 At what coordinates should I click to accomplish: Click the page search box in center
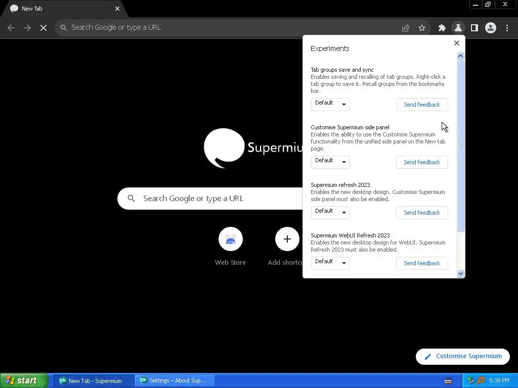(210, 198)
